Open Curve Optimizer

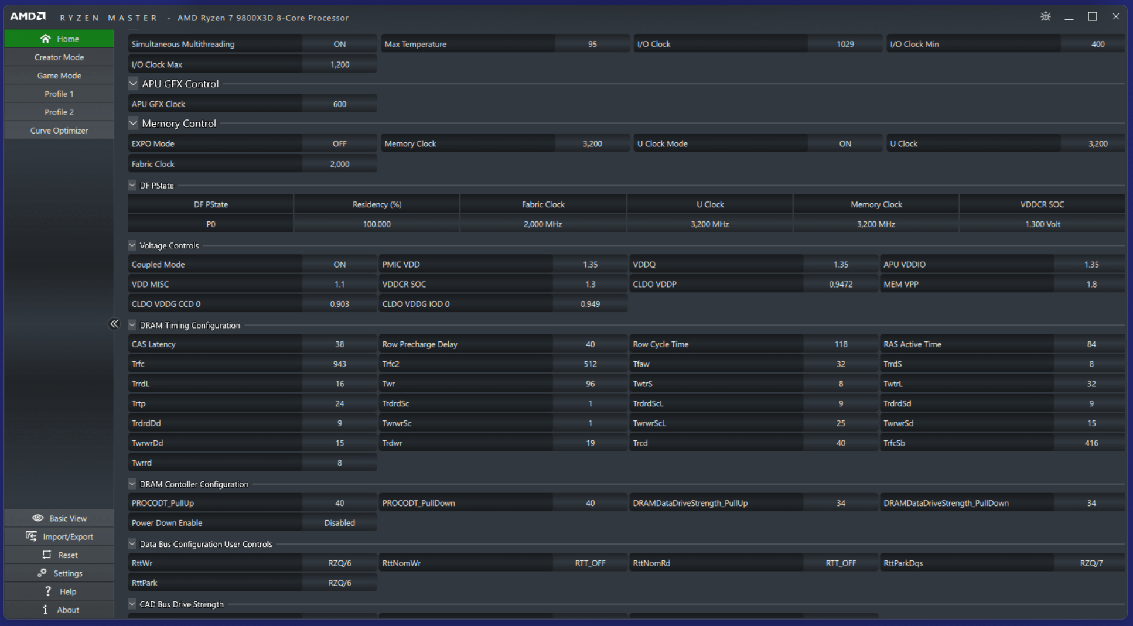pyautogui.click(x=59, y=130)
